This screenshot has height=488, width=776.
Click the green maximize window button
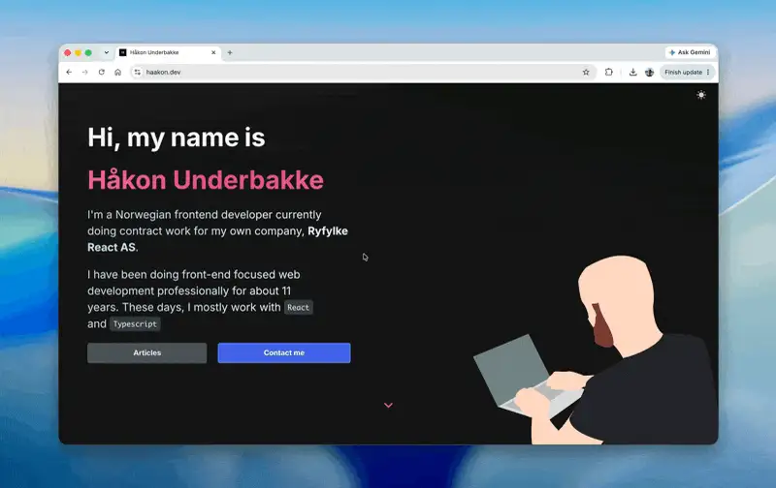click(x=88, y=52)
